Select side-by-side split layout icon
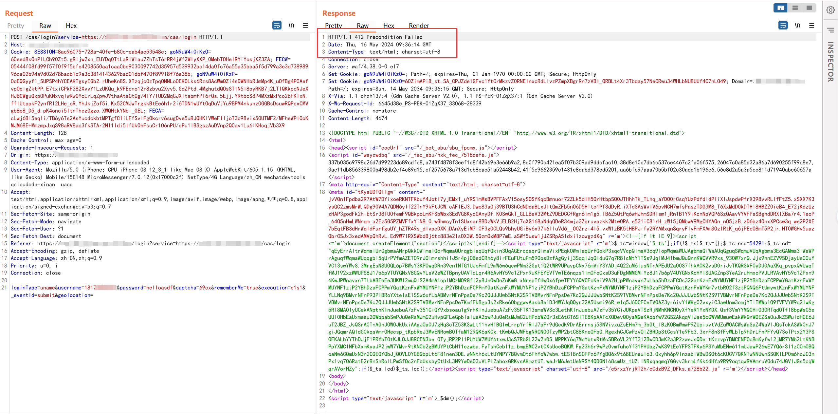 781,8
